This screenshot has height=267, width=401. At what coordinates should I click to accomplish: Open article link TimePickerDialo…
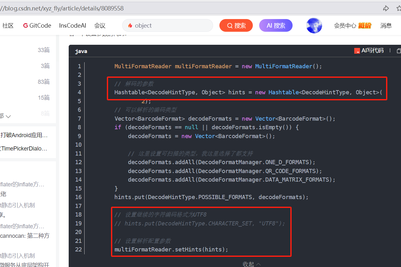coord(24,148)
